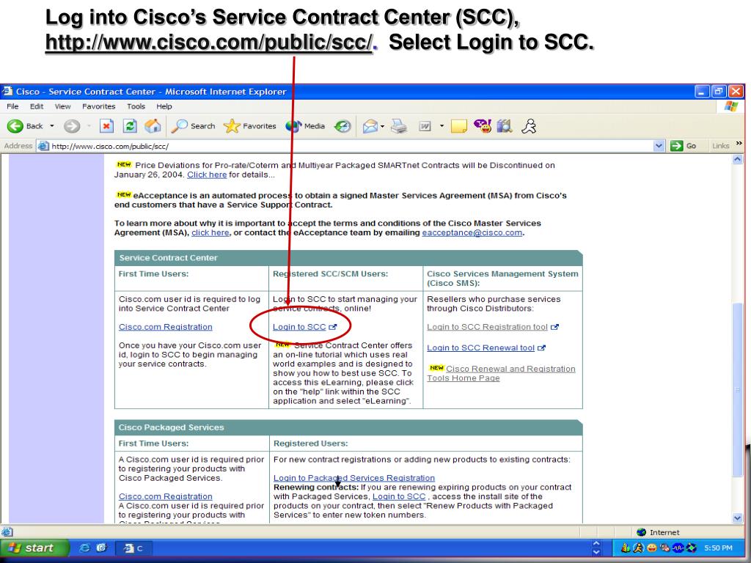751x563 pixels.
Task: Click the page scrollbar up arrow
Action: click(x=738, y=159)
